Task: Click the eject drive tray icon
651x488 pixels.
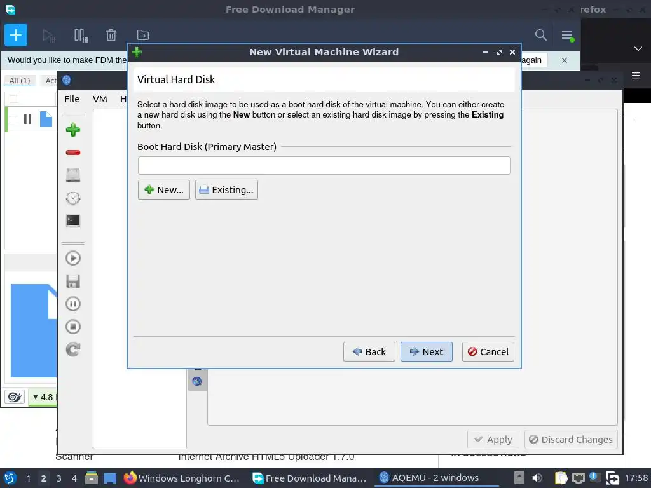Action: coord(519,478)
